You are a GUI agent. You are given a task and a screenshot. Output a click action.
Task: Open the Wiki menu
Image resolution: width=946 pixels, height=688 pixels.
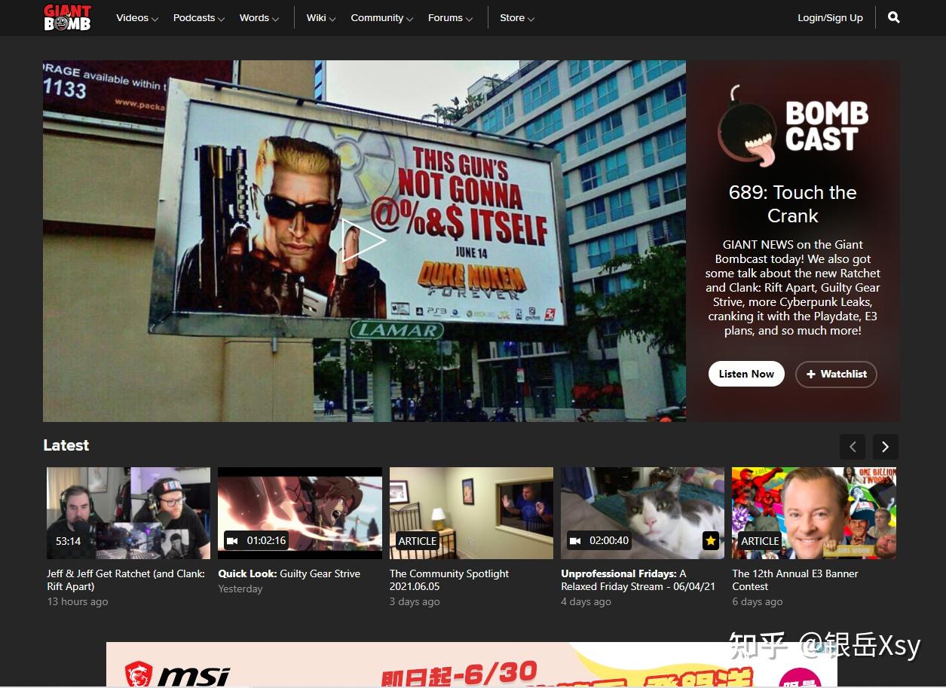tap(320, 18)
